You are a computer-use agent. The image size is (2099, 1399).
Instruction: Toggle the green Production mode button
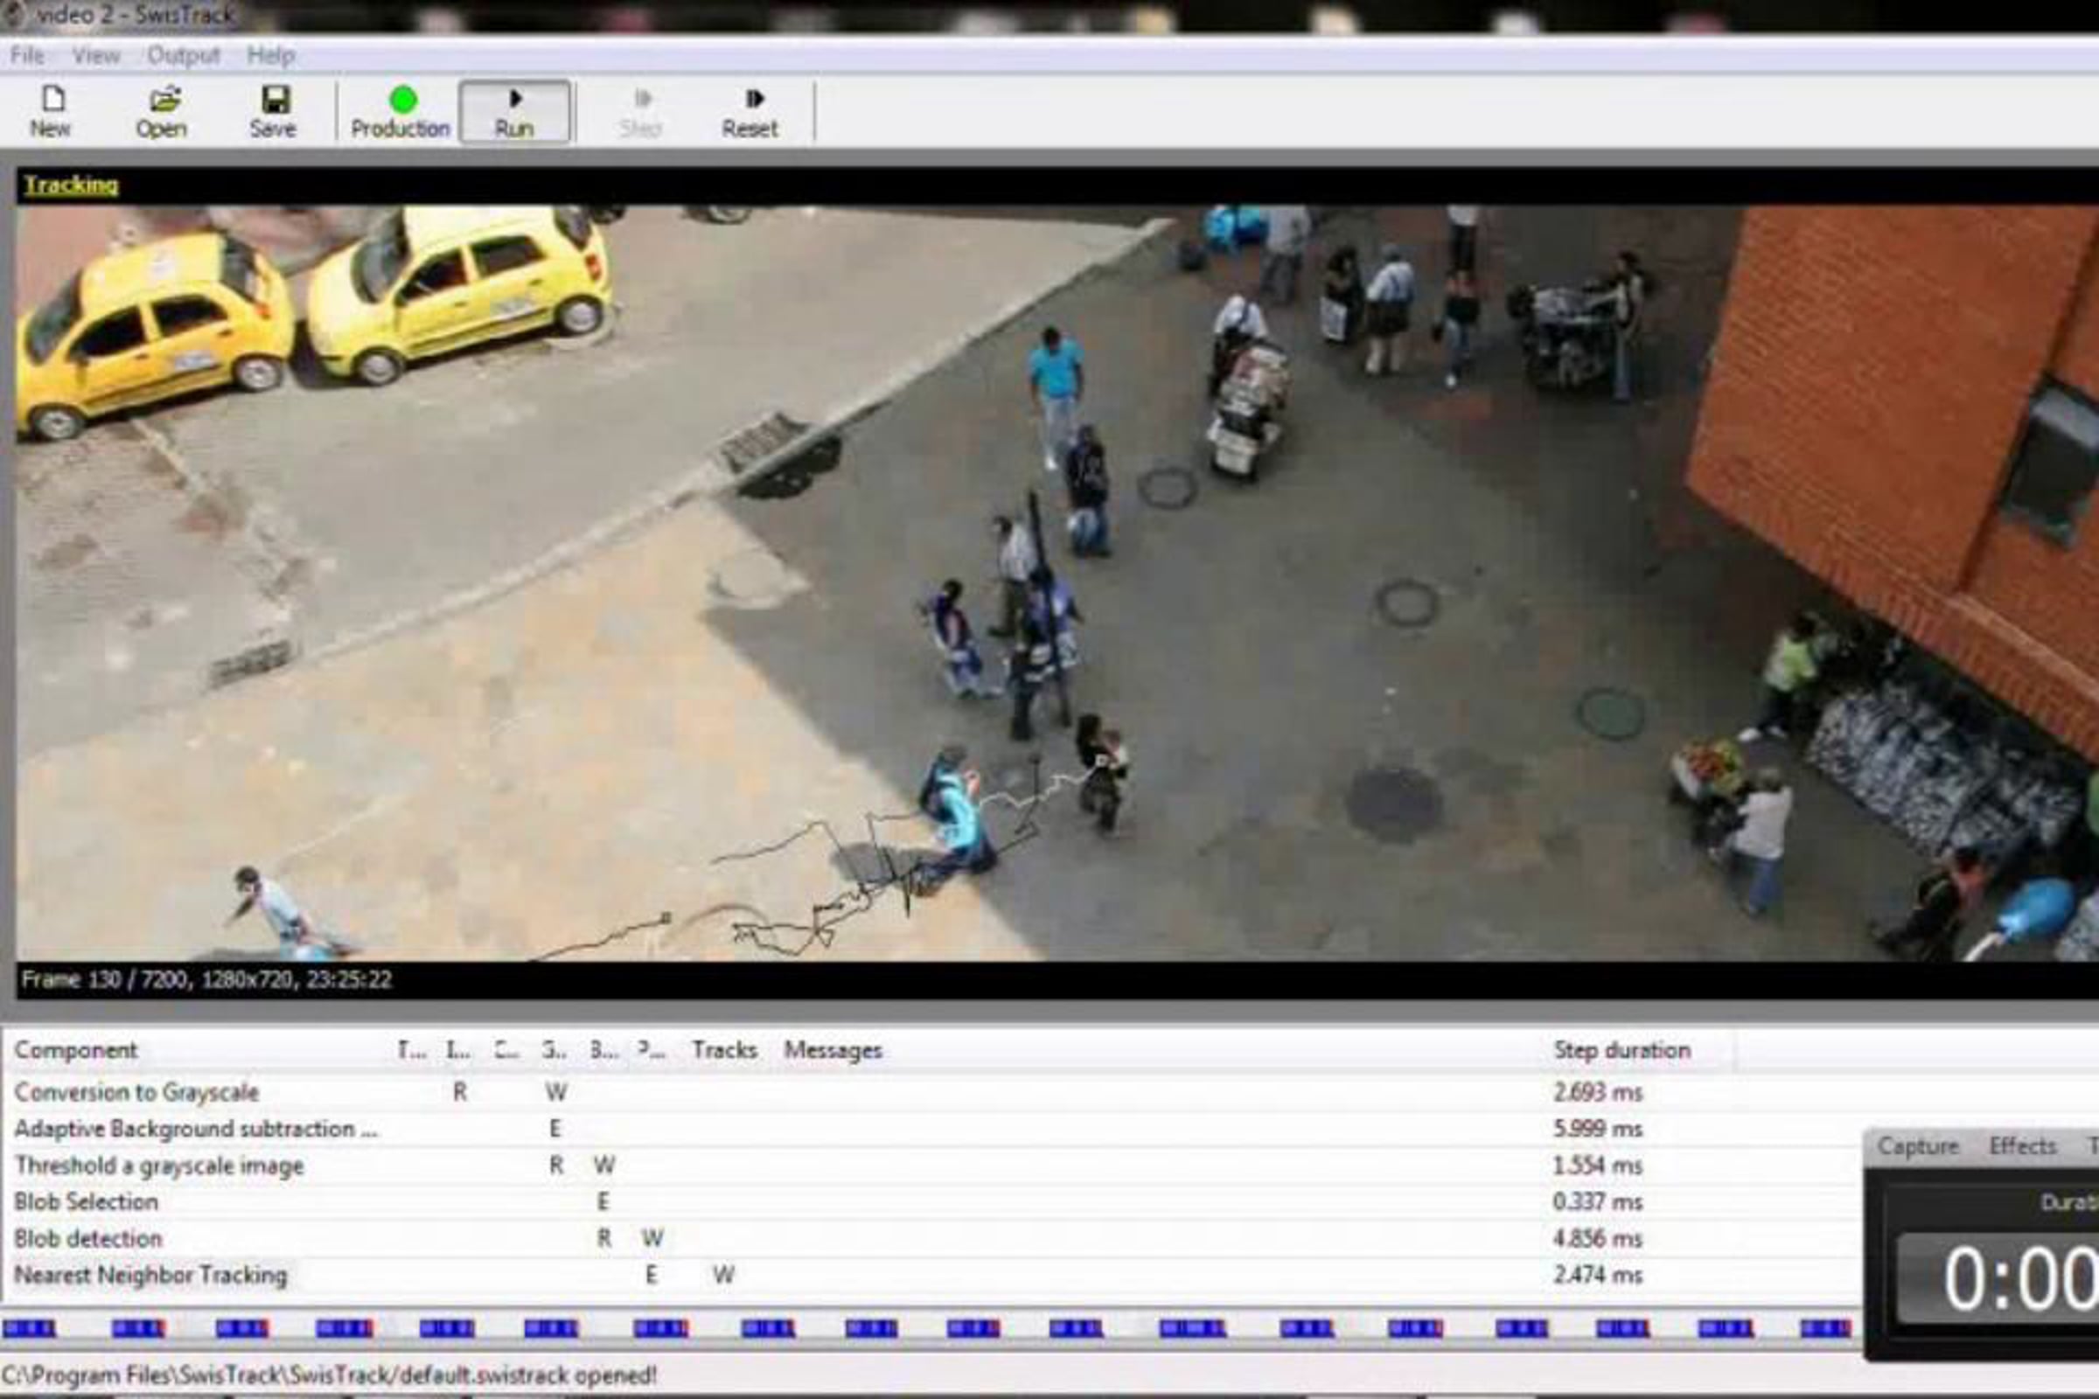coord(402,101)
